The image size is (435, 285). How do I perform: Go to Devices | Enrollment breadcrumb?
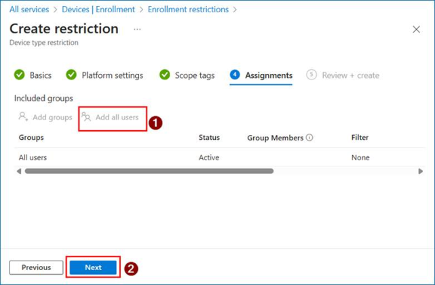(x=98, y=9)
